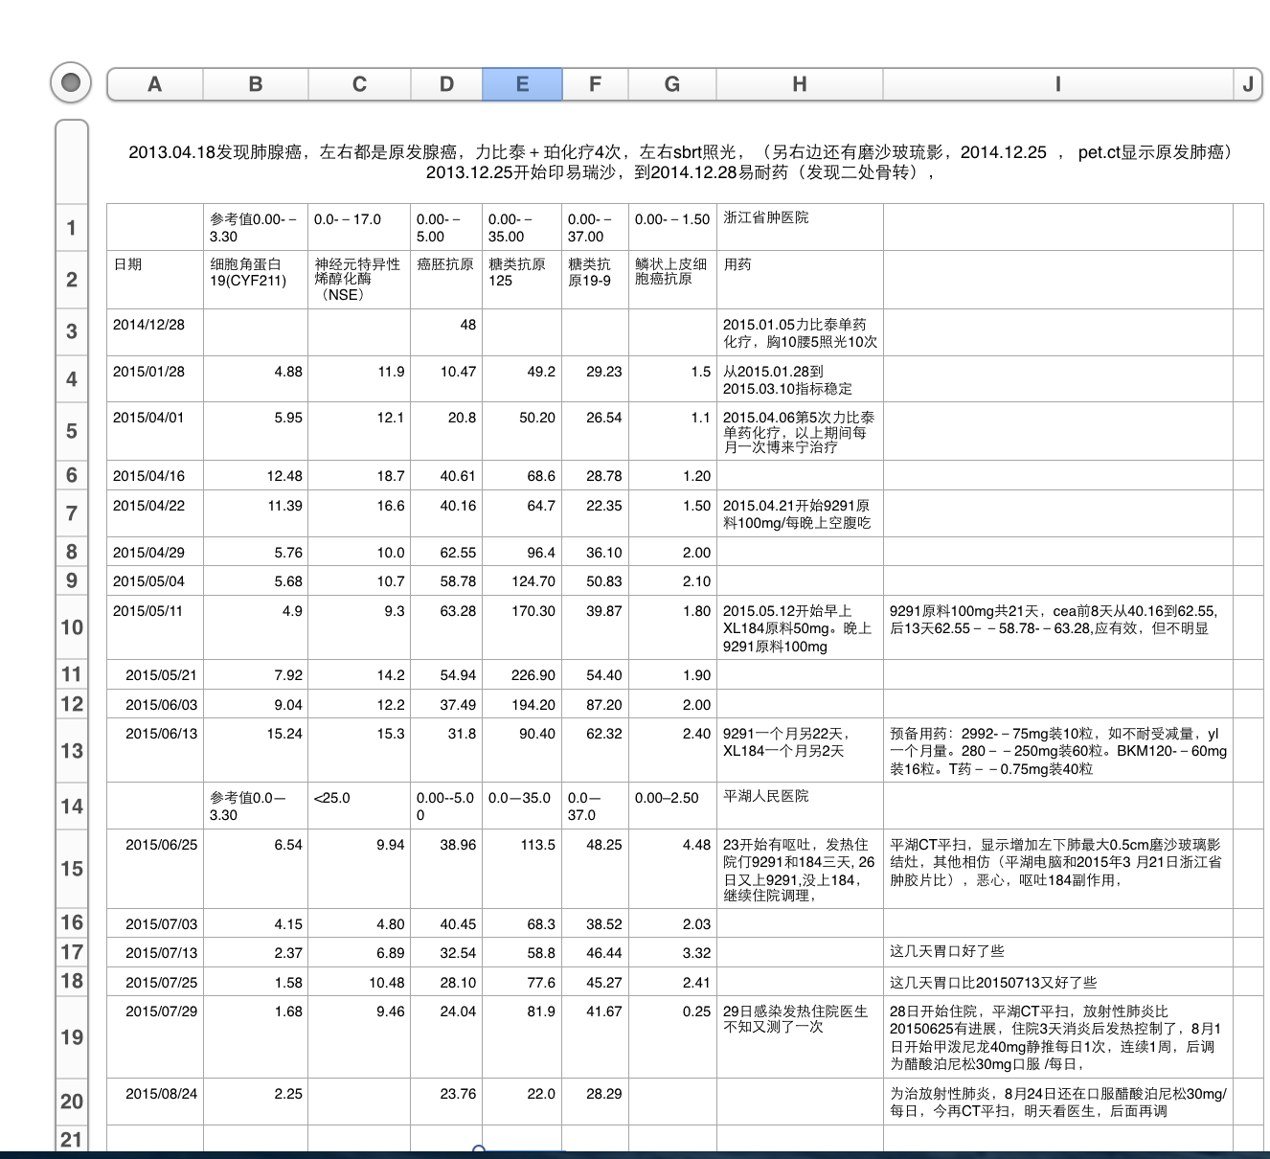Click the '<25.0' reference cell
This screenshot has width=1270, height=1159.
[359, 806]
